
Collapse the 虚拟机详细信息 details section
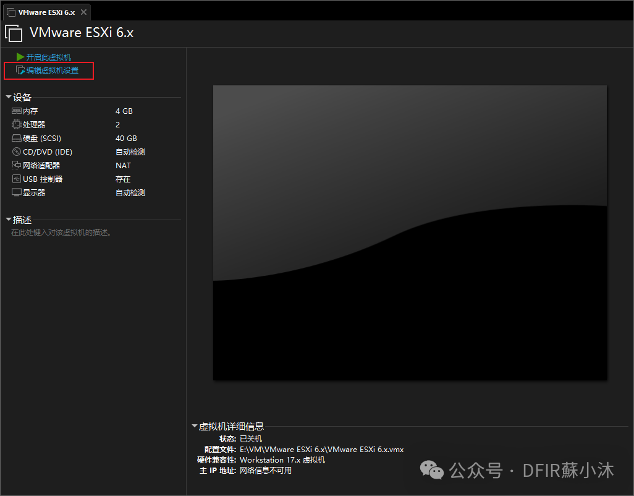coord(195,426)
